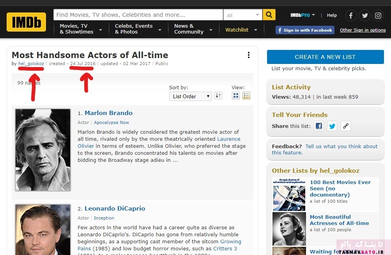Viewport: 391px width, 255px height.
Task: Open the All search category dropdown
Action: (242, 15)
